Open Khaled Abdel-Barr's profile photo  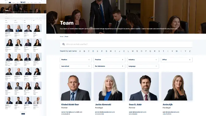[76, 86]
